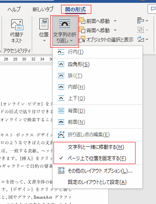Switch to the 図の形式 tab

[76, 10]
